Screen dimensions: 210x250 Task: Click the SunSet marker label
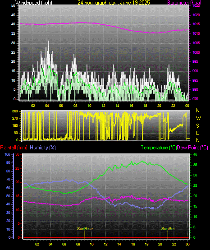168,229
